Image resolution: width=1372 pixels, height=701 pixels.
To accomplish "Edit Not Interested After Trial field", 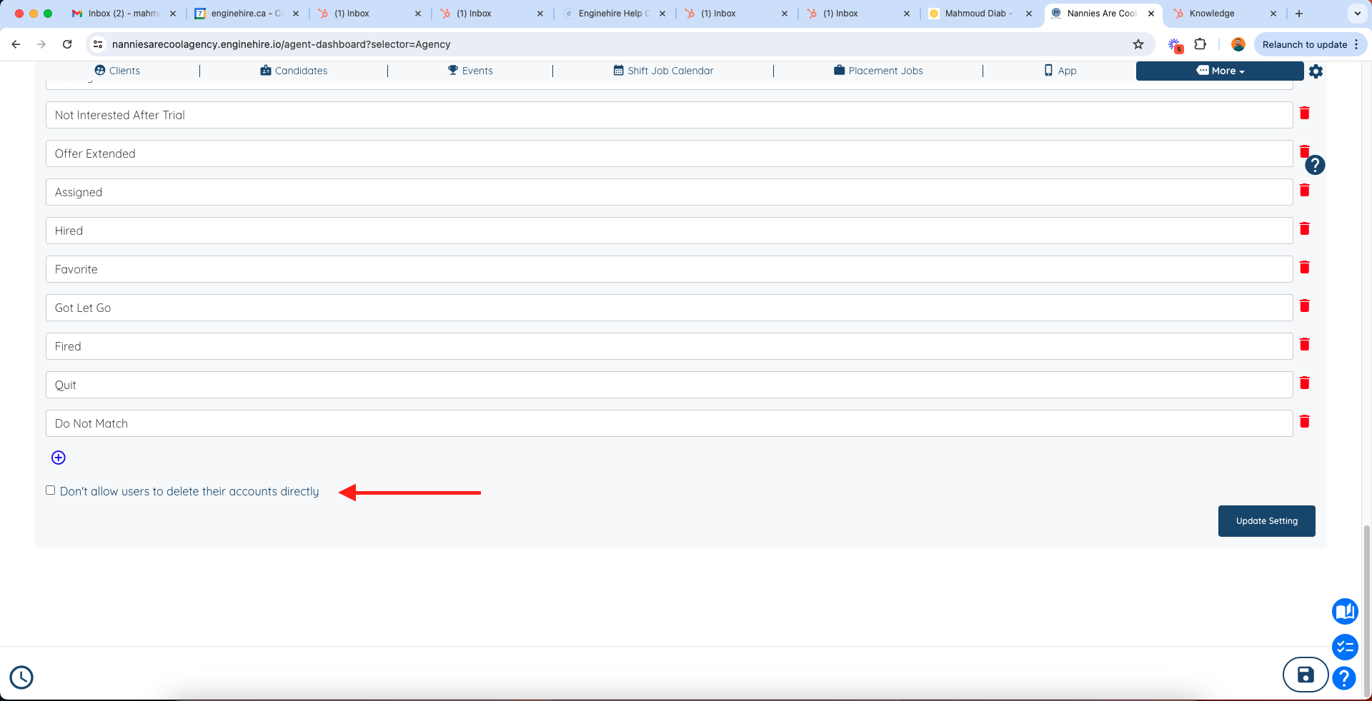I will (669, 115).
